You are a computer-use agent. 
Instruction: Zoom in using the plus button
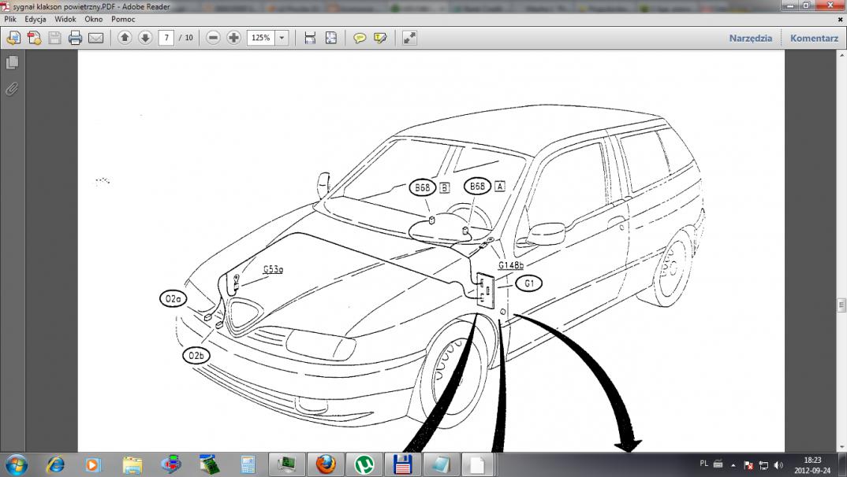(233, 38)
